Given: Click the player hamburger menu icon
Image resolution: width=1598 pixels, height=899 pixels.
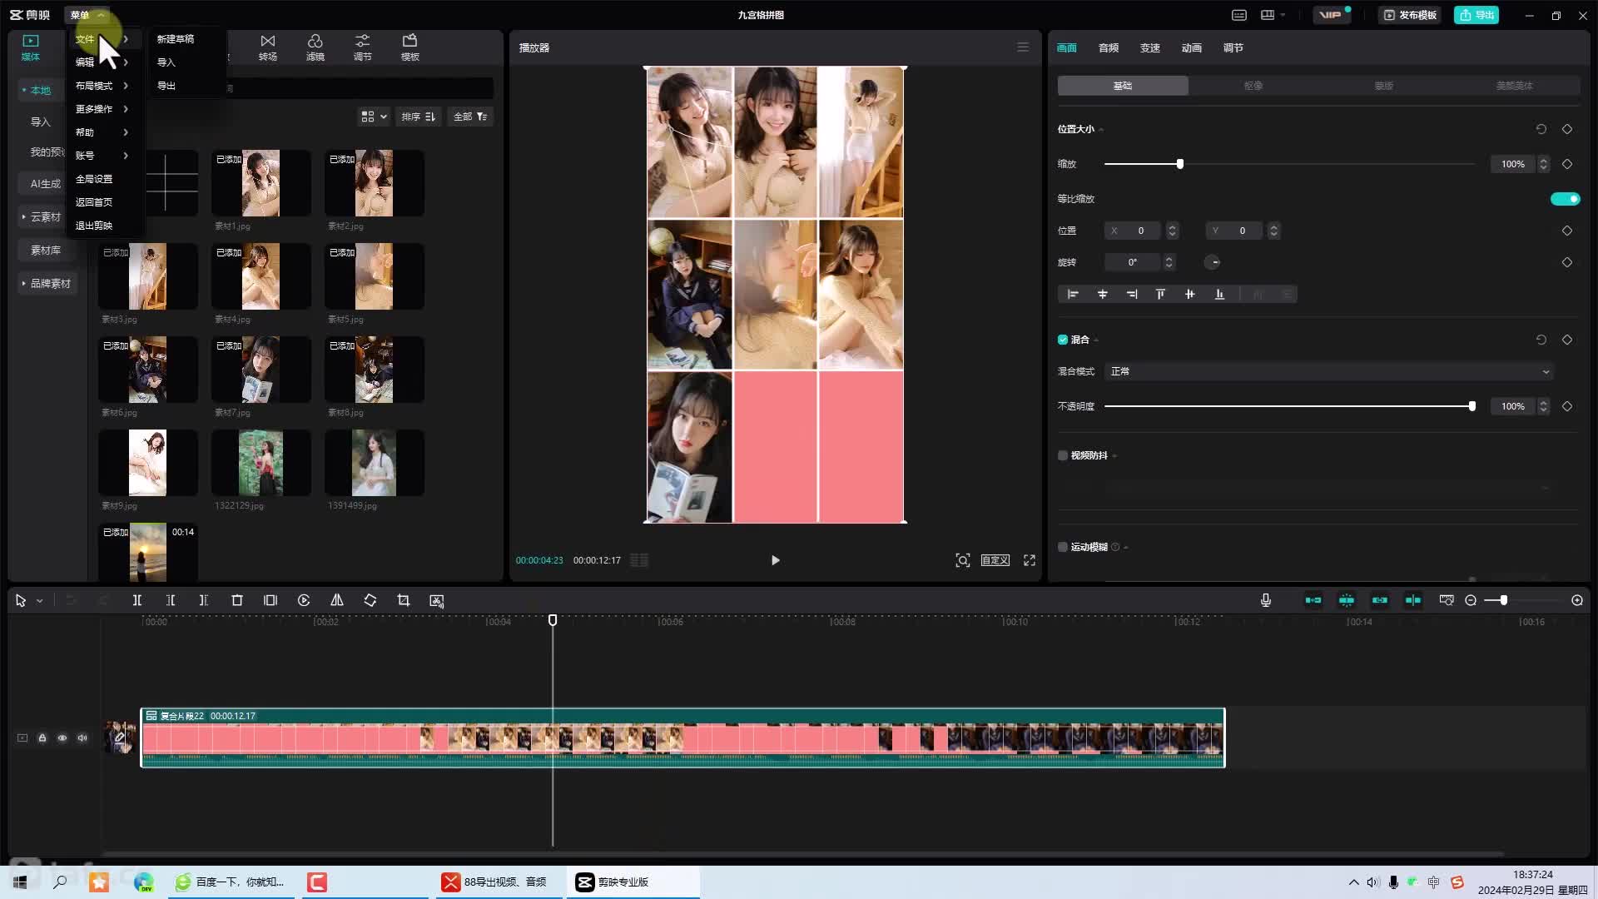Looking at the screenshot, I should 1023,47.
